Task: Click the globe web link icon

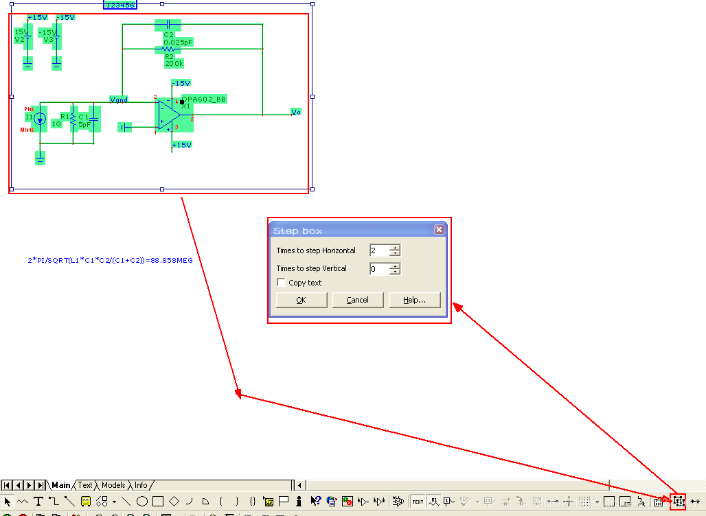Action: tap(332, 501)
